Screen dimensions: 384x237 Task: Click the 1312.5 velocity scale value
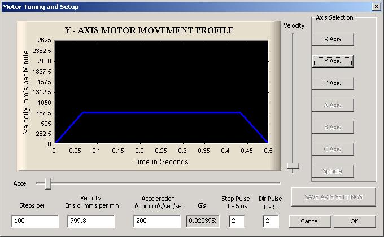coord(42,93)
